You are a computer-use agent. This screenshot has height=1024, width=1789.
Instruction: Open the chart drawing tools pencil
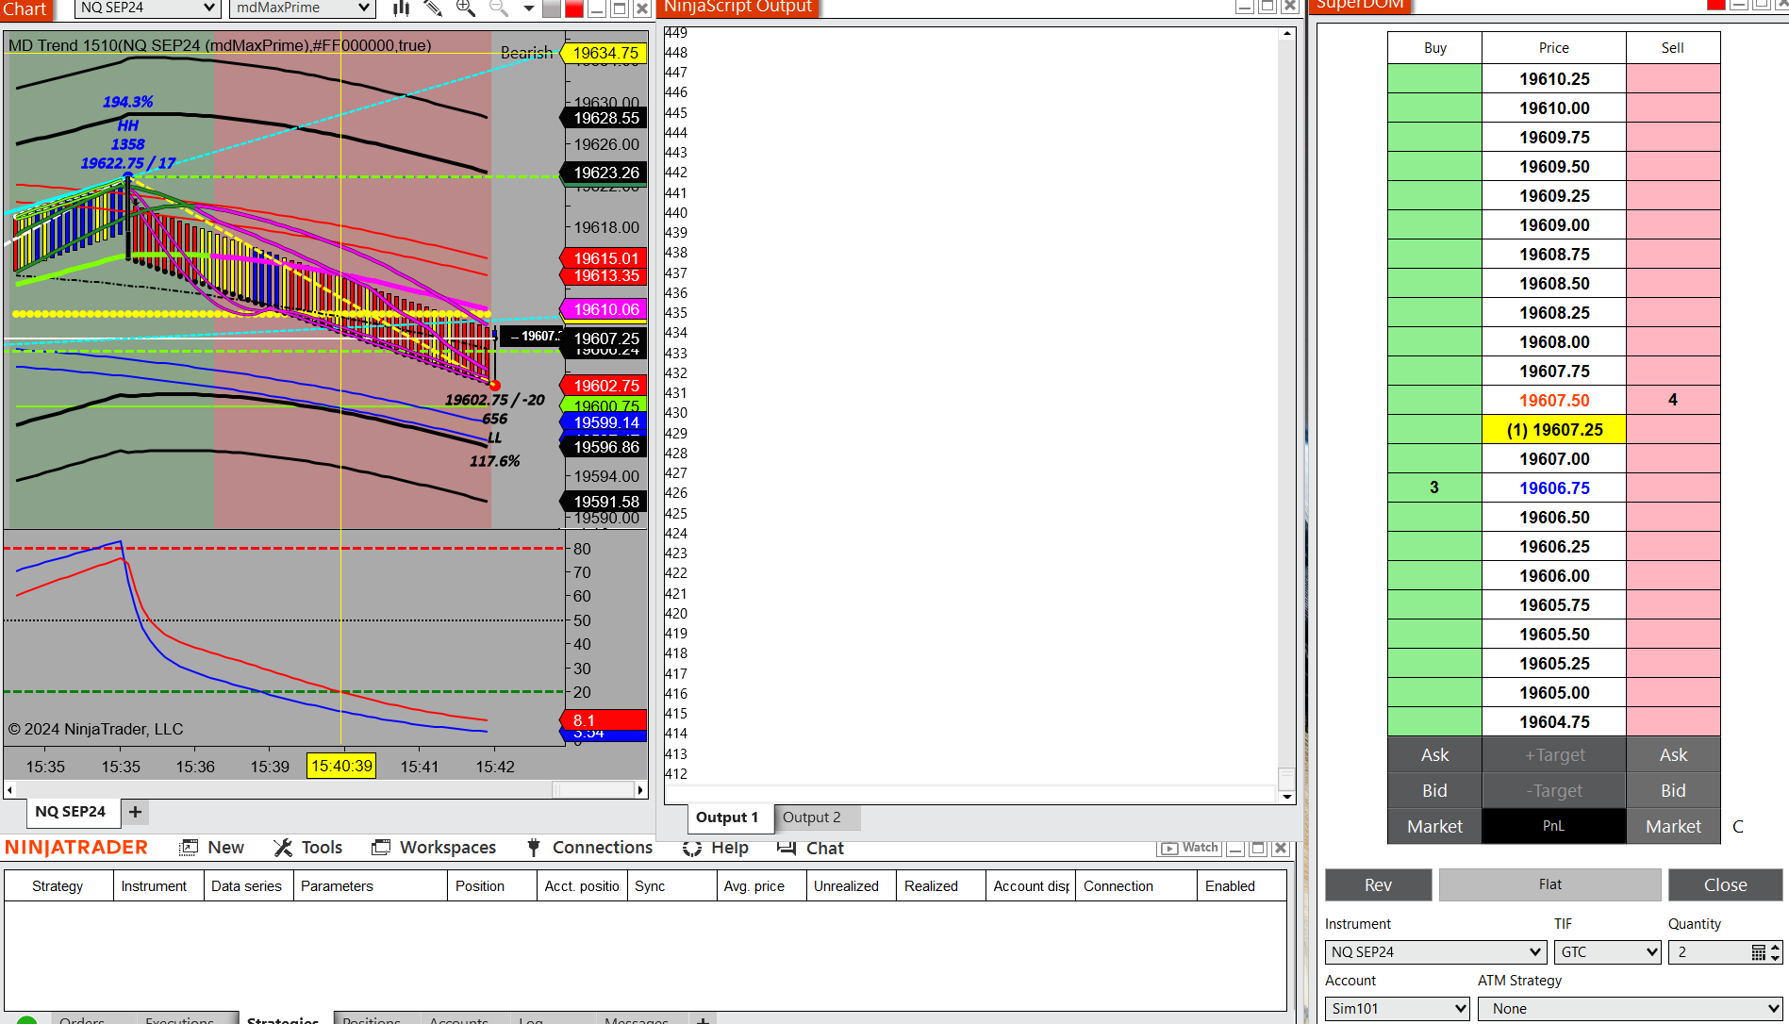pyautogui.click(x=433, y=8)
